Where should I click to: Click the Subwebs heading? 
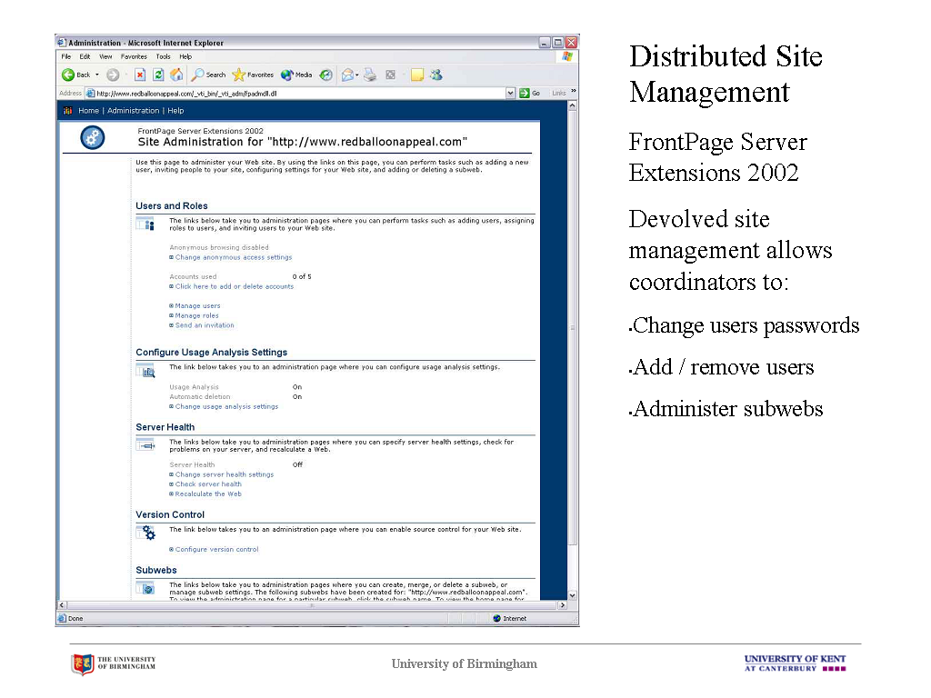[x=156, y=570]
